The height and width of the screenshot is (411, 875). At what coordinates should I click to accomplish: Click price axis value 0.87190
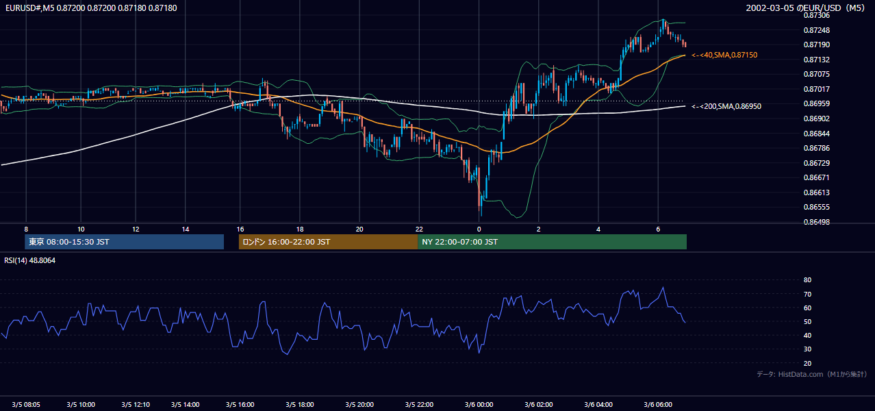tap(816, 45)
